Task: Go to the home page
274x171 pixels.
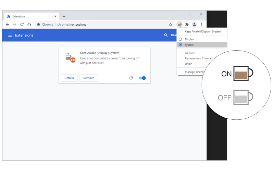Action: pos(29,24)
